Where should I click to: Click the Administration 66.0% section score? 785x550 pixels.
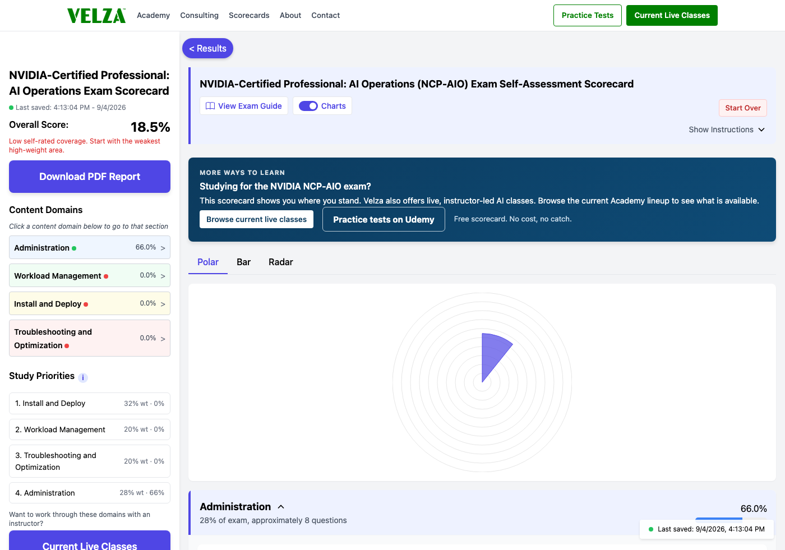click(x=754, y=509)
